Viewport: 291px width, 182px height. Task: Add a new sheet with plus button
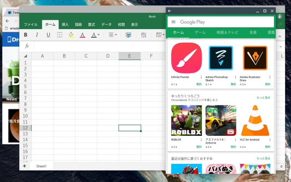24,166
